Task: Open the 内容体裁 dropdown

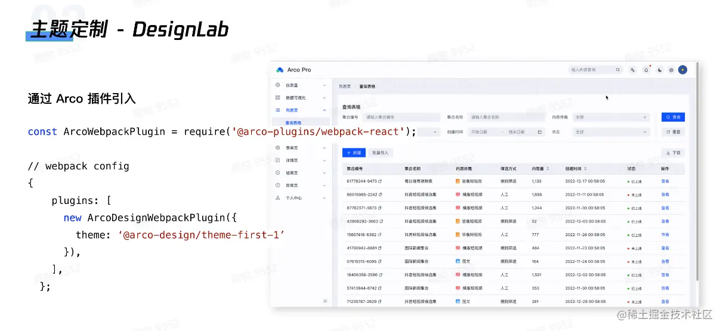Action: [610, 117]
